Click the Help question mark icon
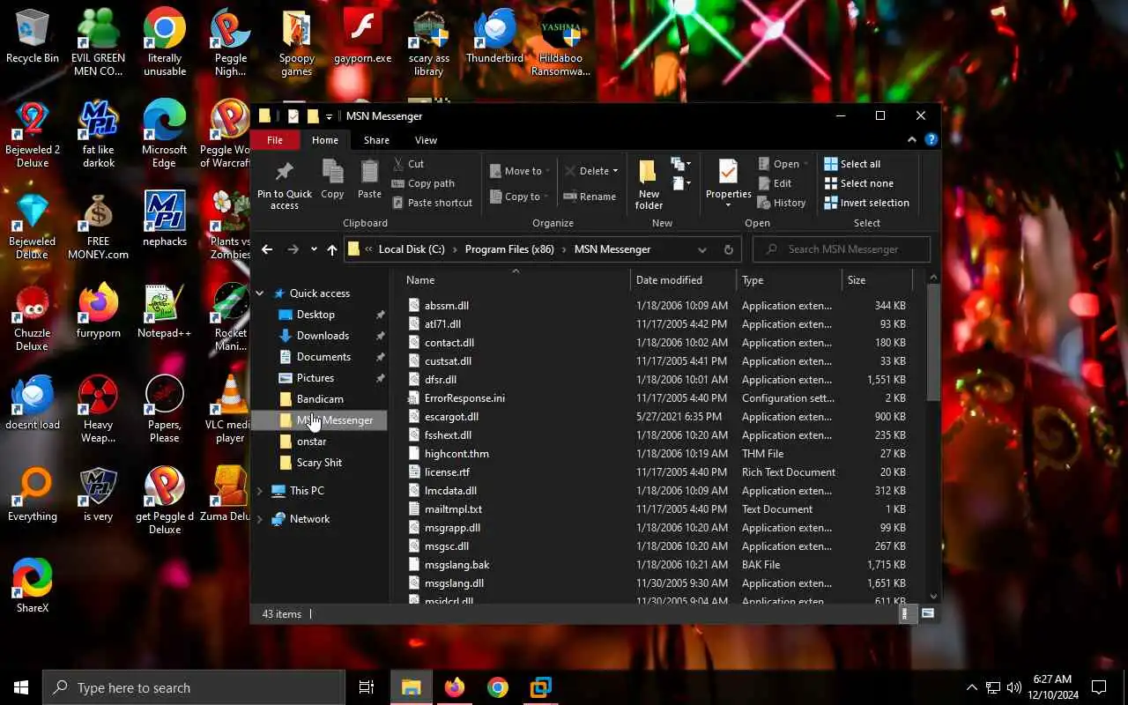Image resolution: width=1128 pixels, height=705 pixels. [x=931, y=140]
